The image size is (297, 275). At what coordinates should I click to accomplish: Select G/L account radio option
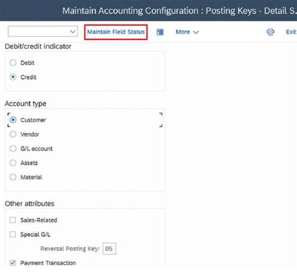[13, 149]
